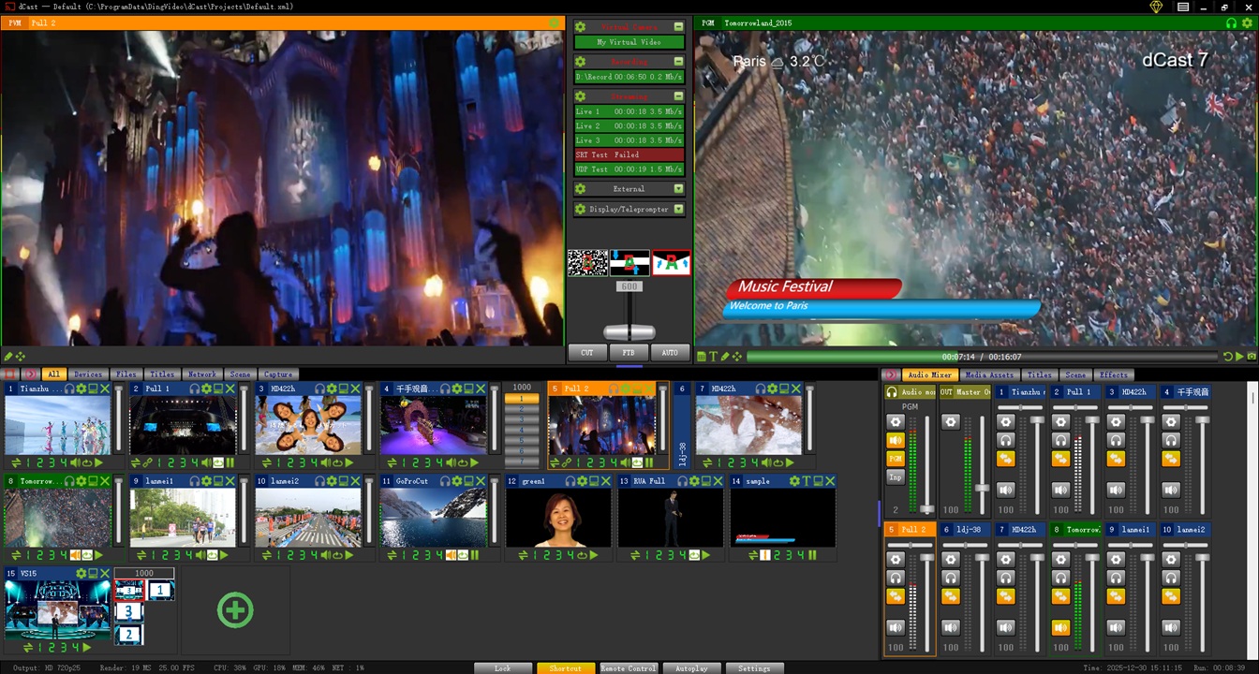The height and width of the screenshot is (674, 1259).
Task: Remove source 9 lanmei1 with its X icon
Action: [x=230, y=481]
